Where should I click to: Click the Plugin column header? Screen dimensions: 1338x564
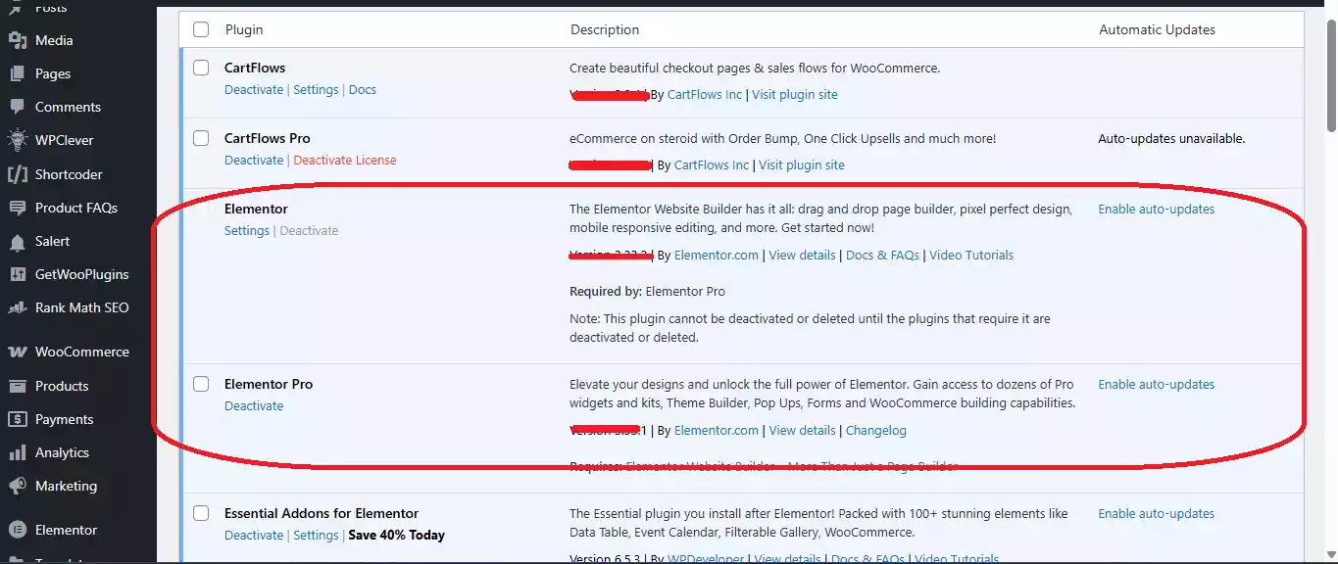coord(244,29)
